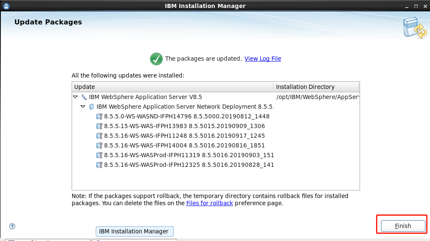Click the fix icon for IFPH12325
Viewport: 430px width, 241px height.
(99, 165)
